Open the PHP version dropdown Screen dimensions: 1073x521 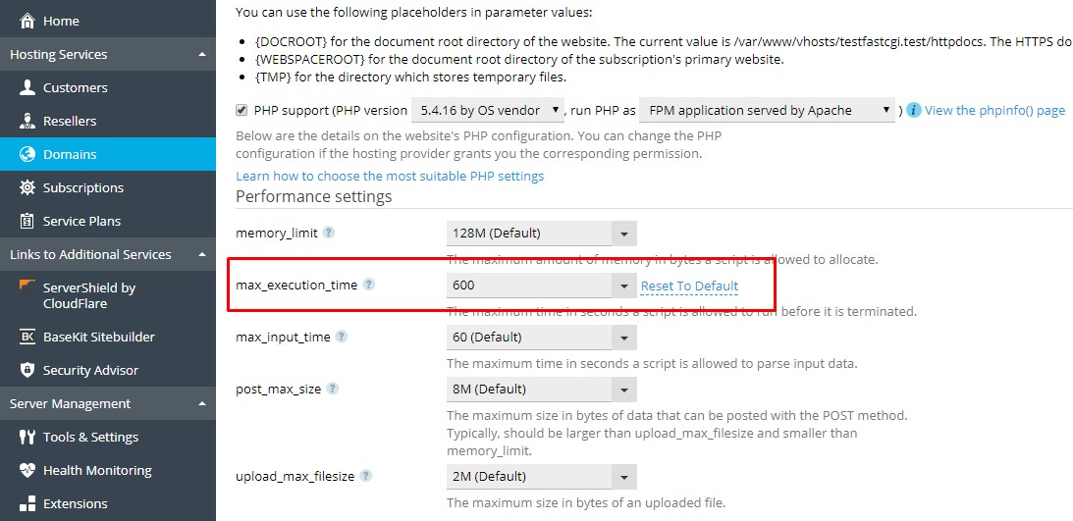(x=488, y=110)
